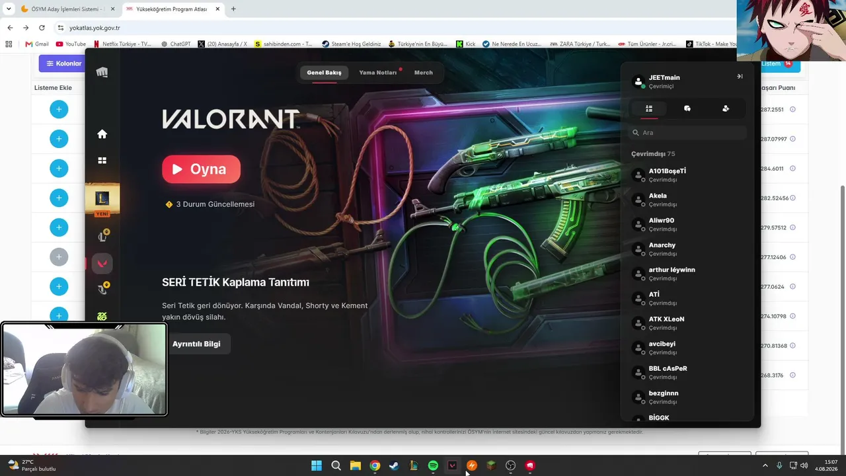Reload the YÖK Atlas page
The image size is (846, 476).
[42, 28]
